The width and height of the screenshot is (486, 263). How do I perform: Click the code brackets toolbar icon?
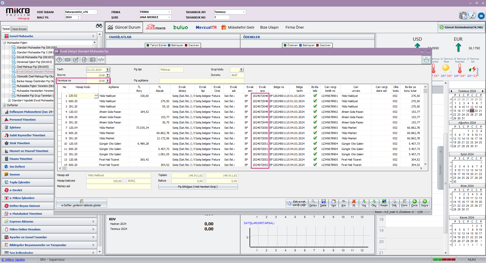click(x=101, y=60)
